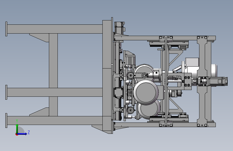Select the middle horizontal beam of the left frame

[55, 92]
